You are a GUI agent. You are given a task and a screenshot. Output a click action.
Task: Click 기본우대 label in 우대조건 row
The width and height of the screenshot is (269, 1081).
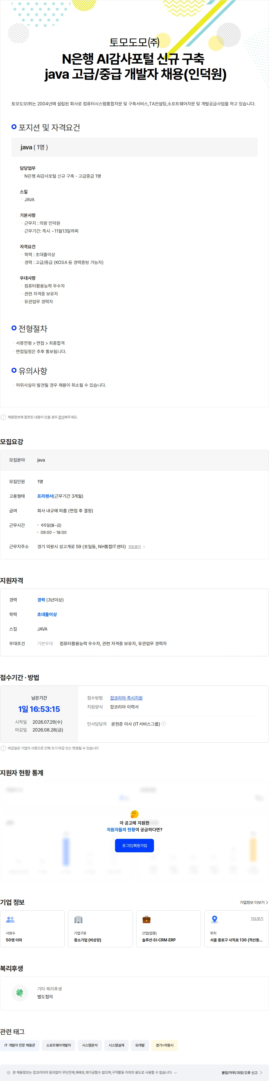[45, 643]
